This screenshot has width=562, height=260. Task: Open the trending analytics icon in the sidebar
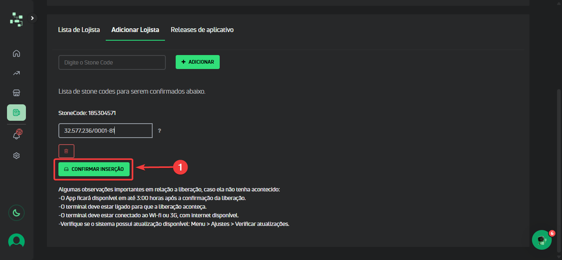tap(16, 73)
